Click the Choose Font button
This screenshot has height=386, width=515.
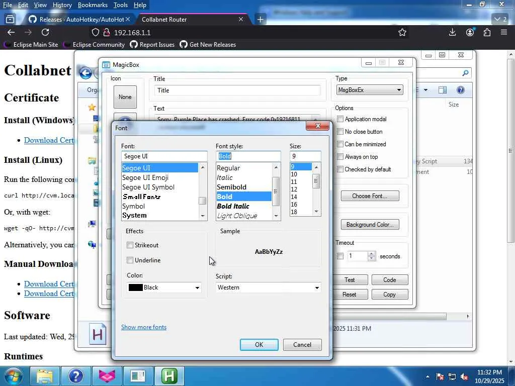[370, 196]
